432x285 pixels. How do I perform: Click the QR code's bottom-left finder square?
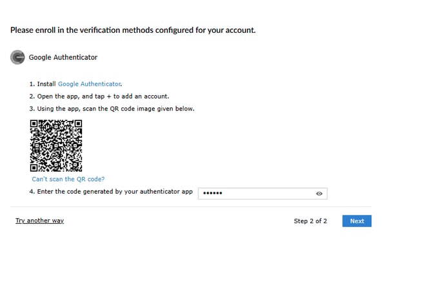coord(34,168)
